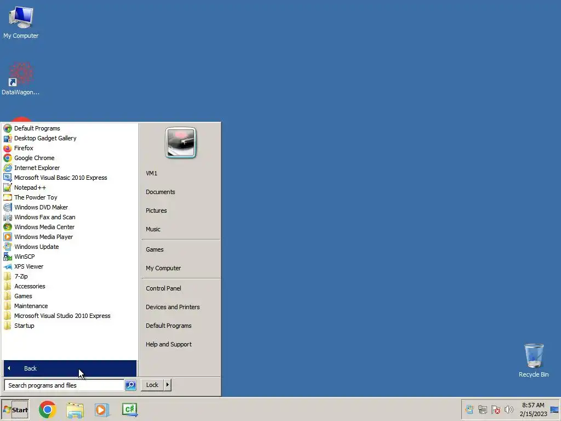
Task: Select the DataWagon desktop shortcut
Action: pyautogui.click(x=21, y=79)
